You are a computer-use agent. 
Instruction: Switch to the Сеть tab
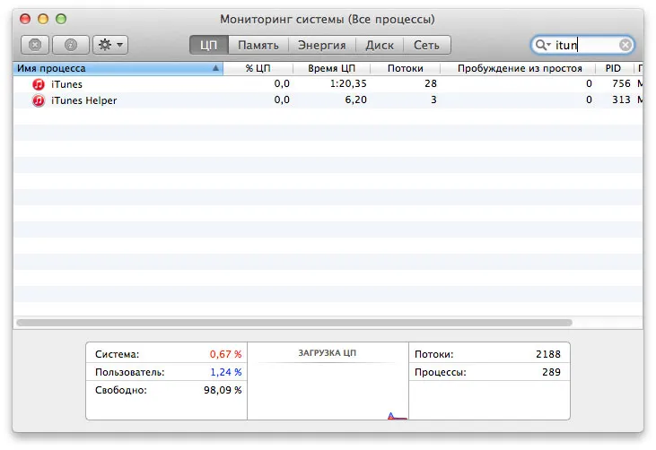[x=427, y=45]
